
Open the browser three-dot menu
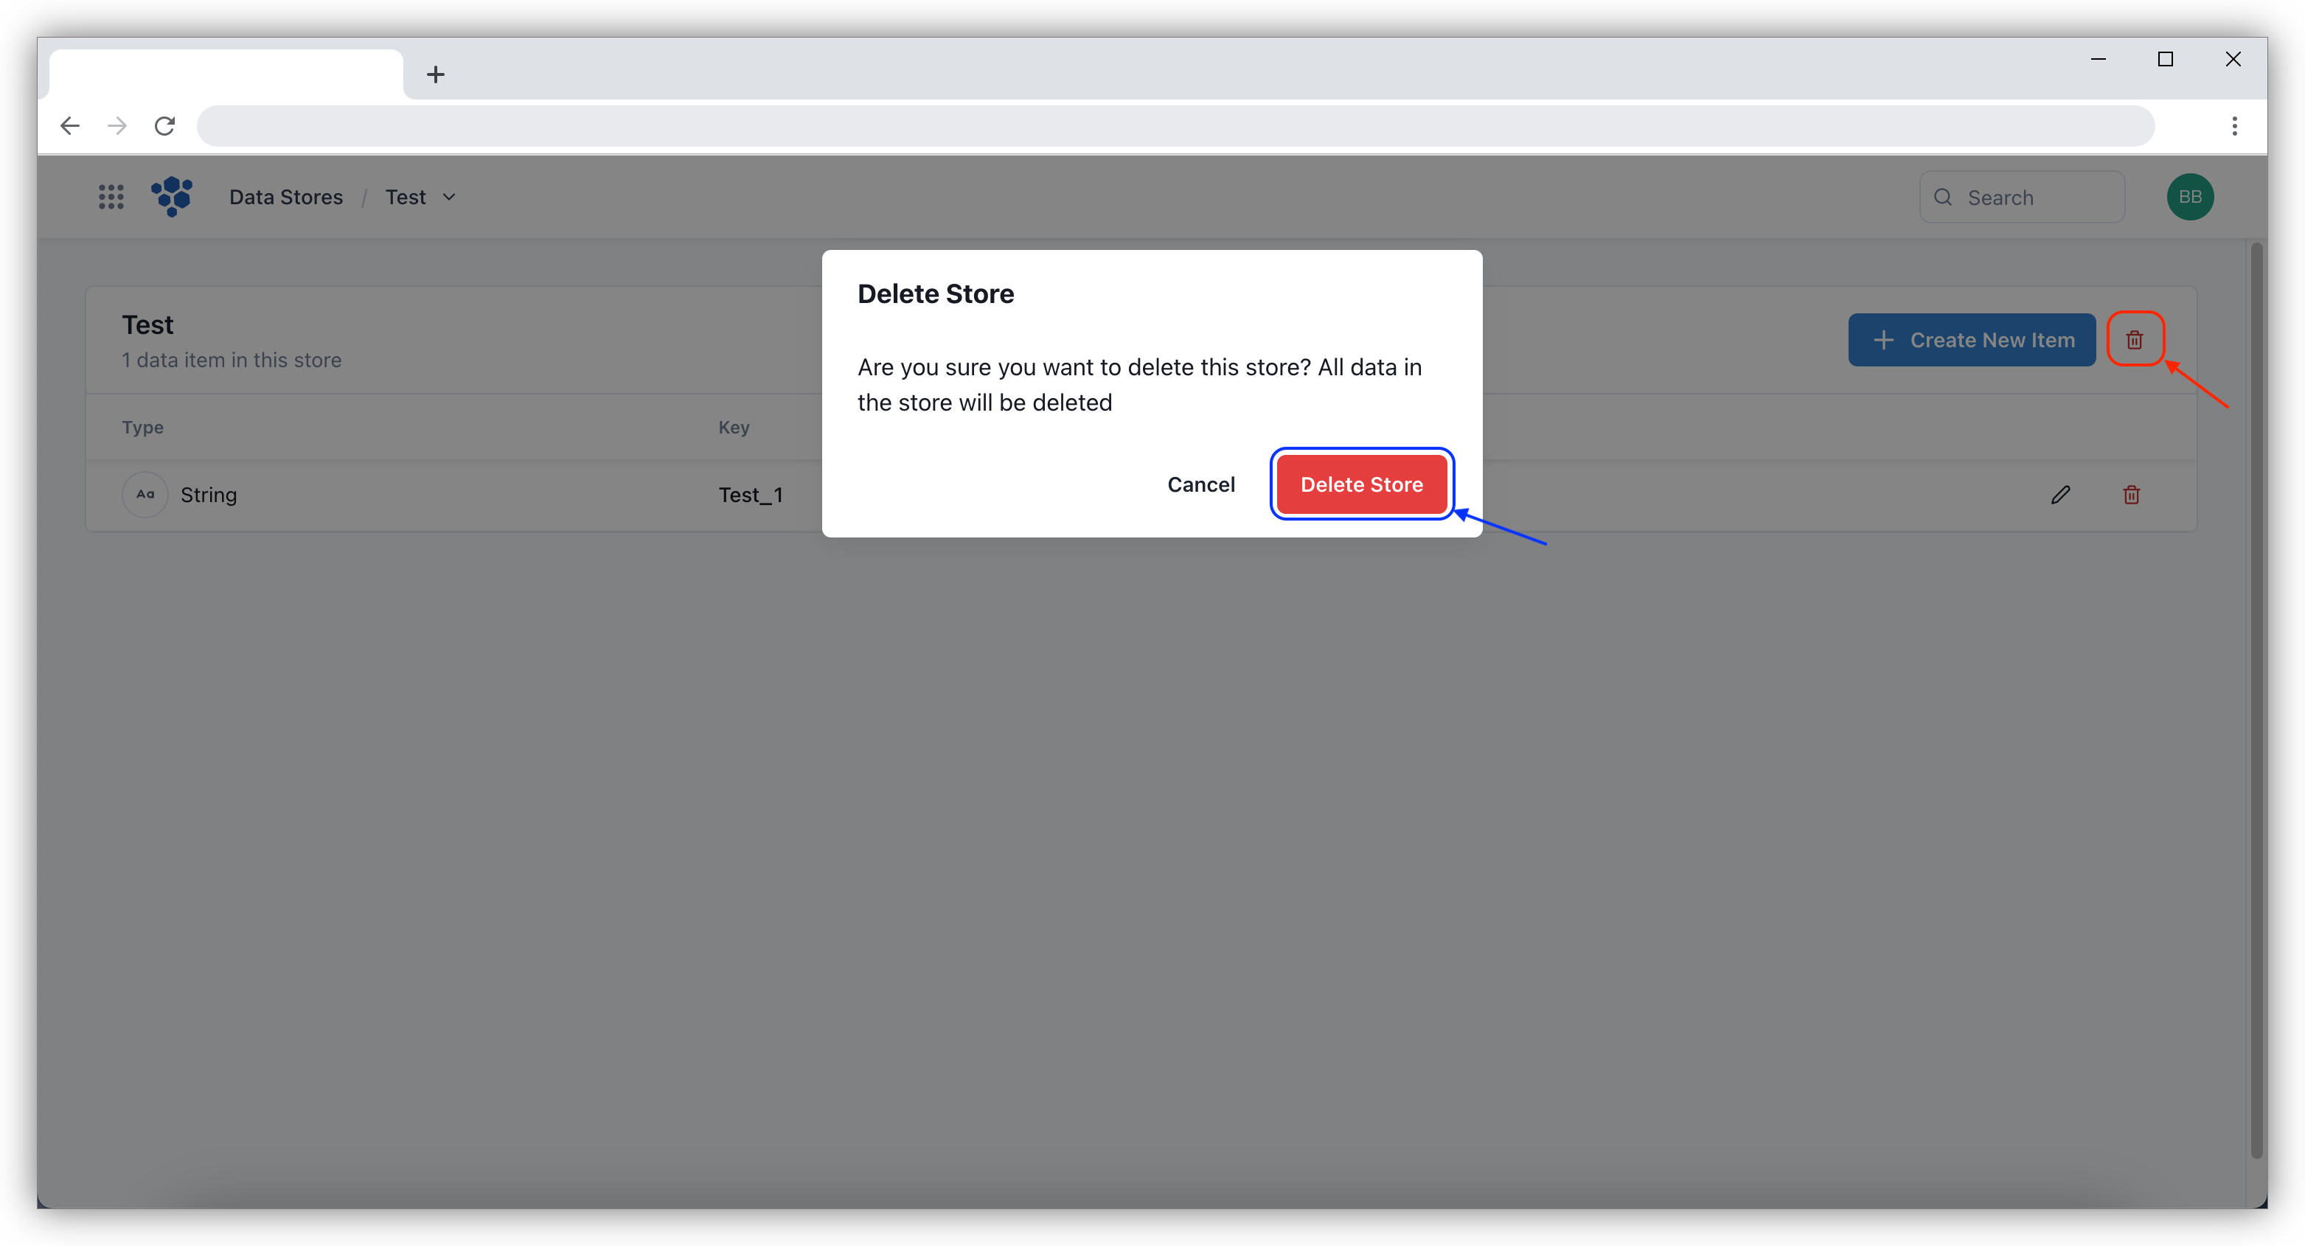point(2233,125)
